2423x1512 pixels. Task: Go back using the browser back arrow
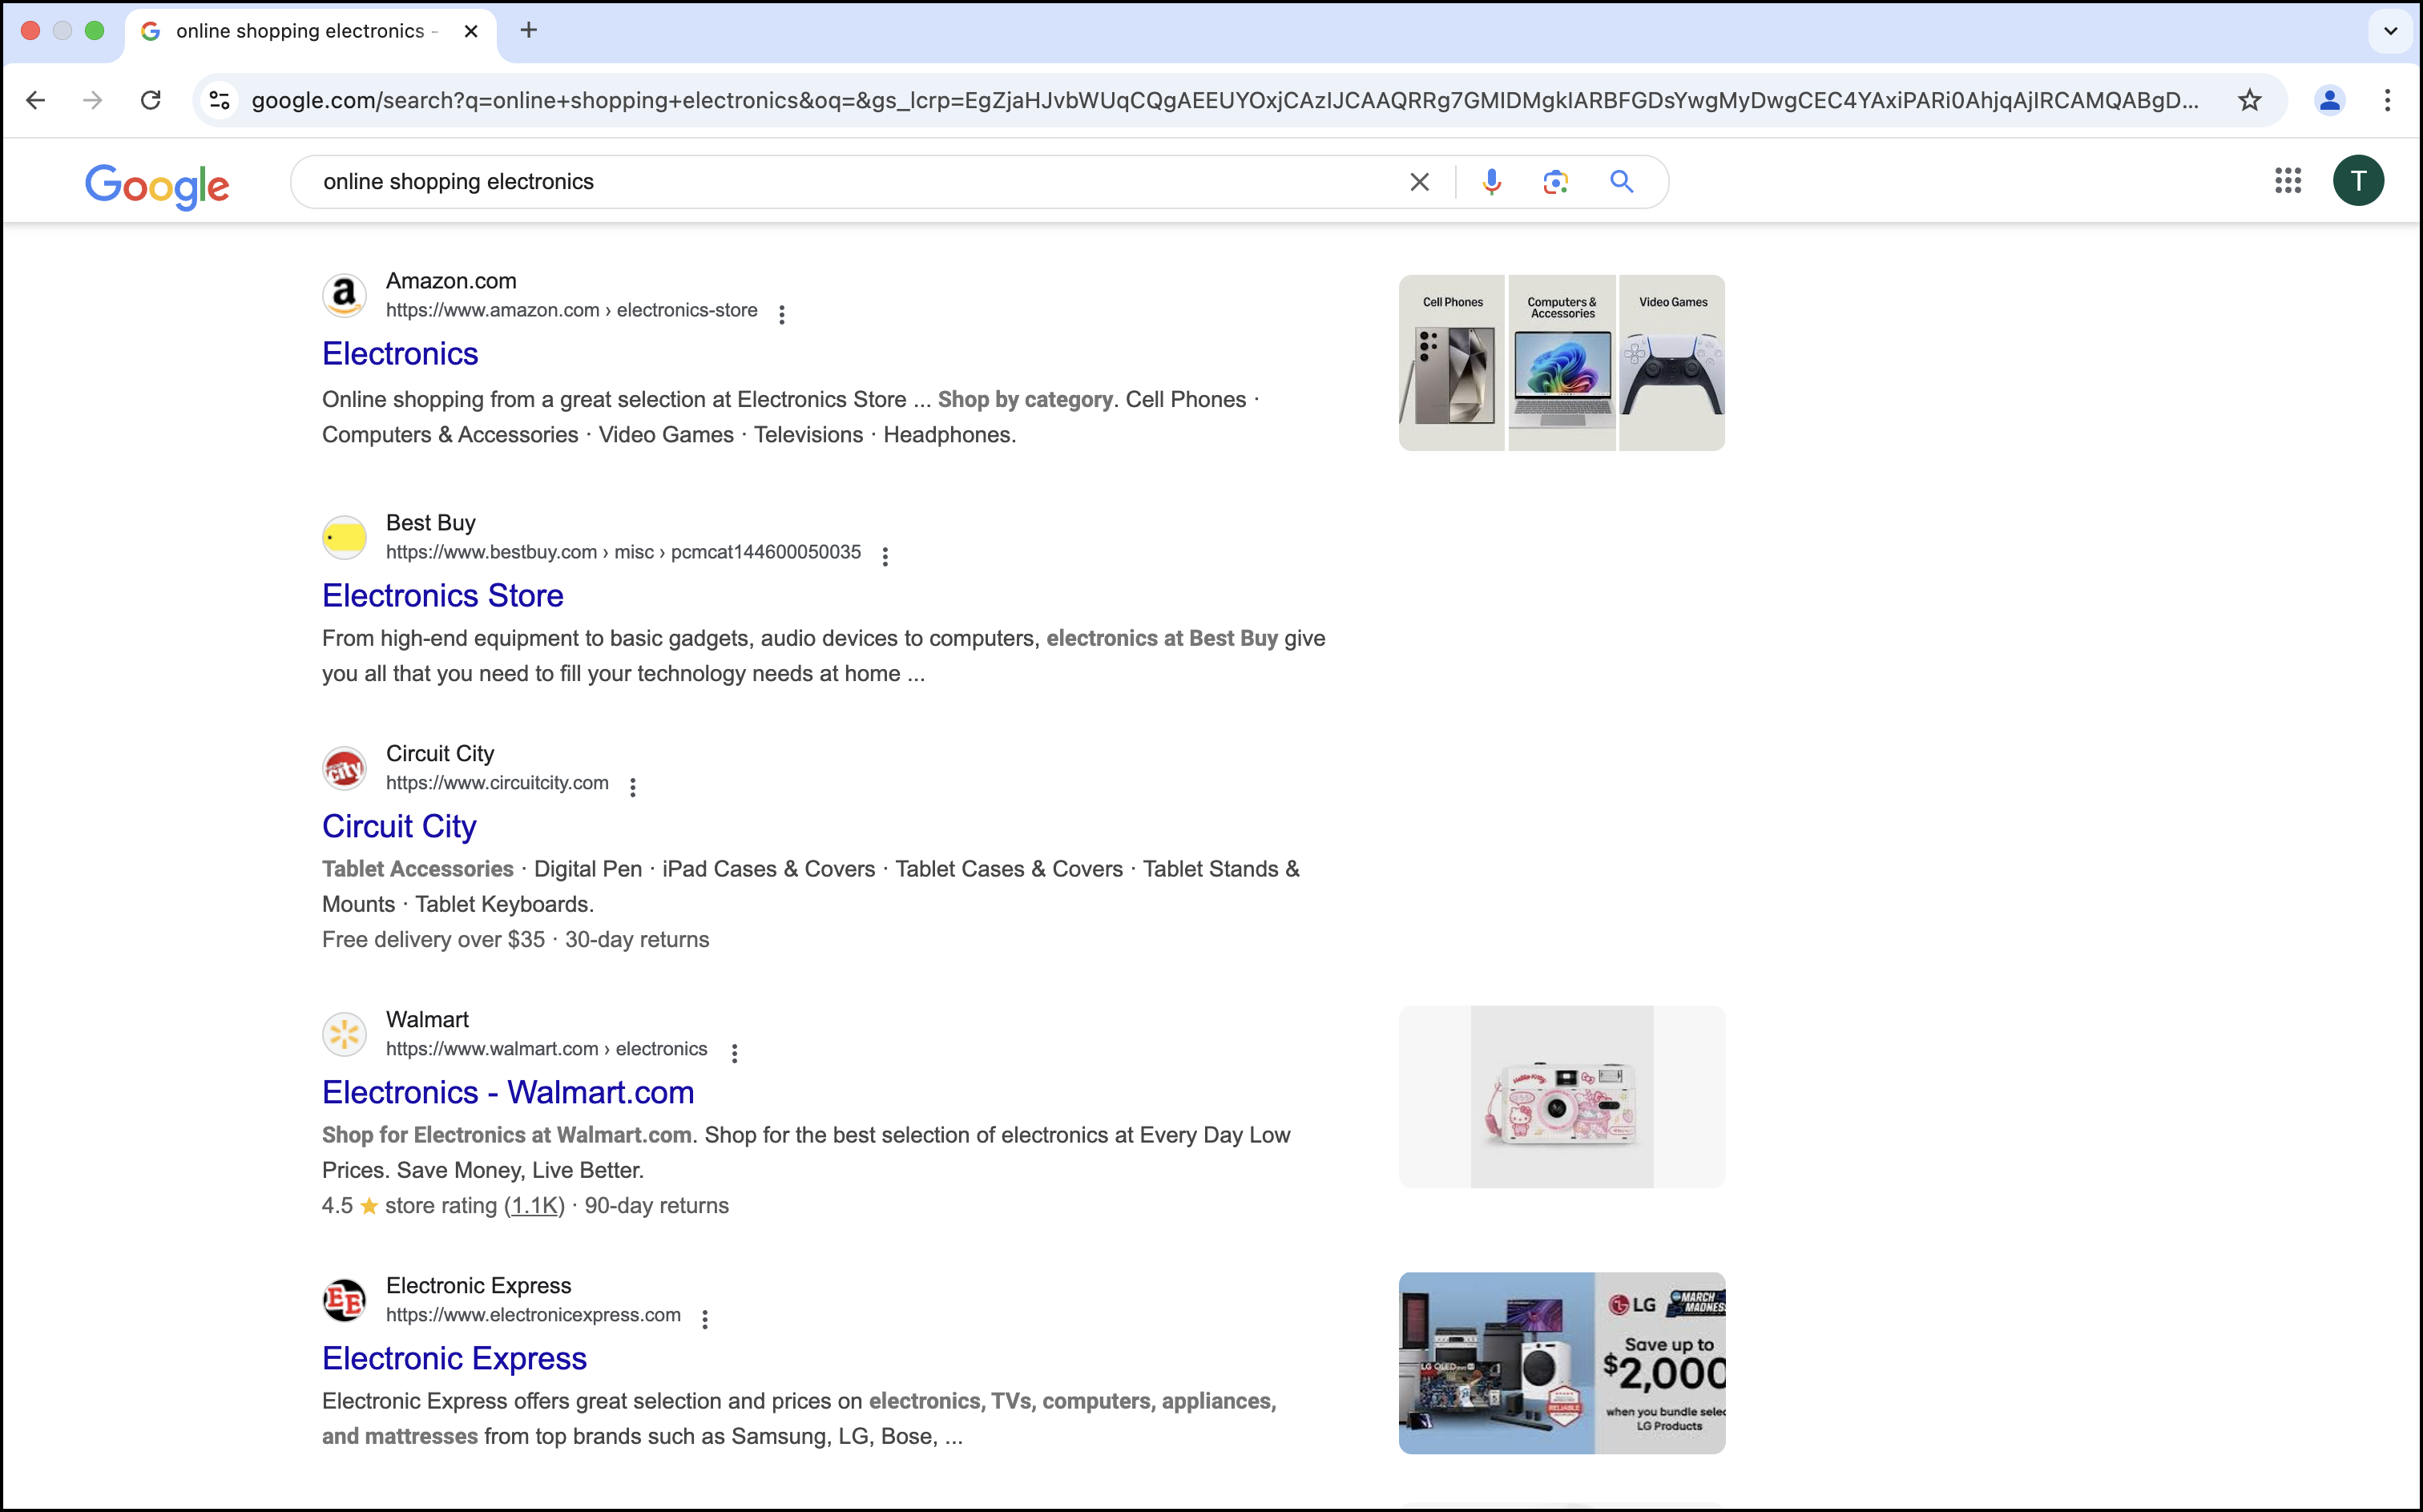(36, 100)
